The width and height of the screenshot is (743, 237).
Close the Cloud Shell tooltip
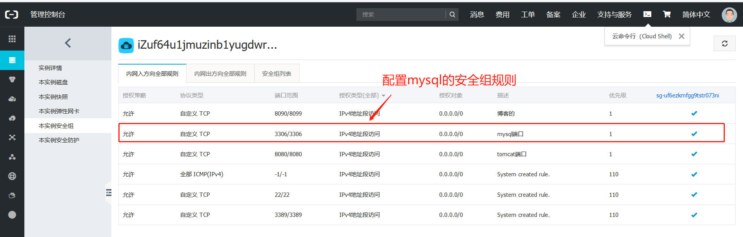point(681,36)
